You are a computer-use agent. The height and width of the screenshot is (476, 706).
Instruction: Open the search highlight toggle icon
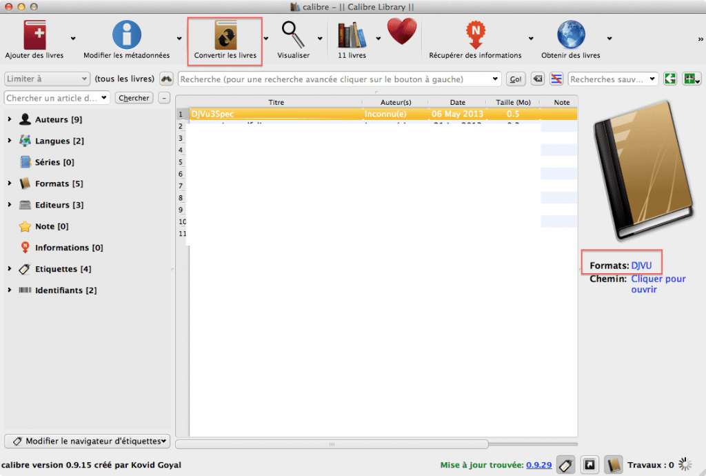[556, 79]
